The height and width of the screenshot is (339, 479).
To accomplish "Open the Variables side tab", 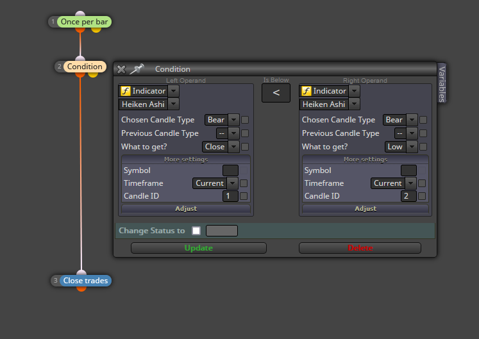I will (x=442, y=83).
